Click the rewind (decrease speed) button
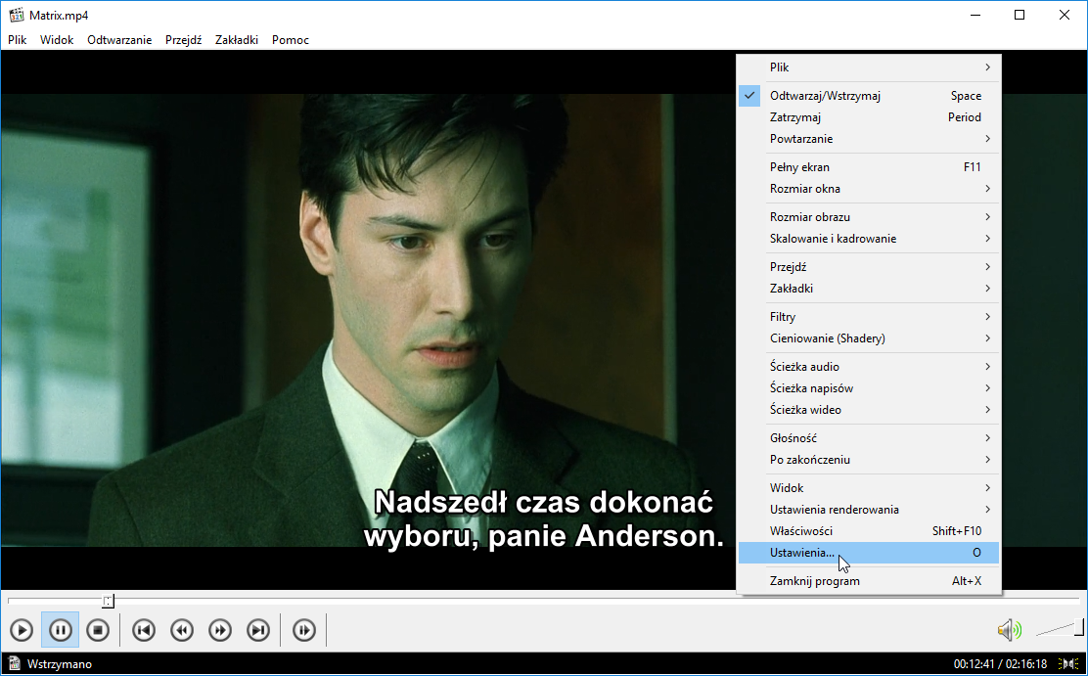Screen dimensions: 1088x676 pos(182,630)
